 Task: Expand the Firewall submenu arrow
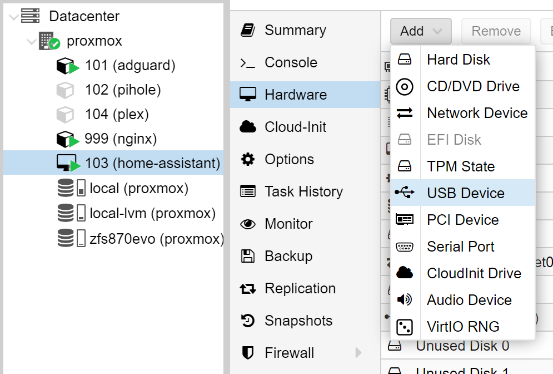358,353
